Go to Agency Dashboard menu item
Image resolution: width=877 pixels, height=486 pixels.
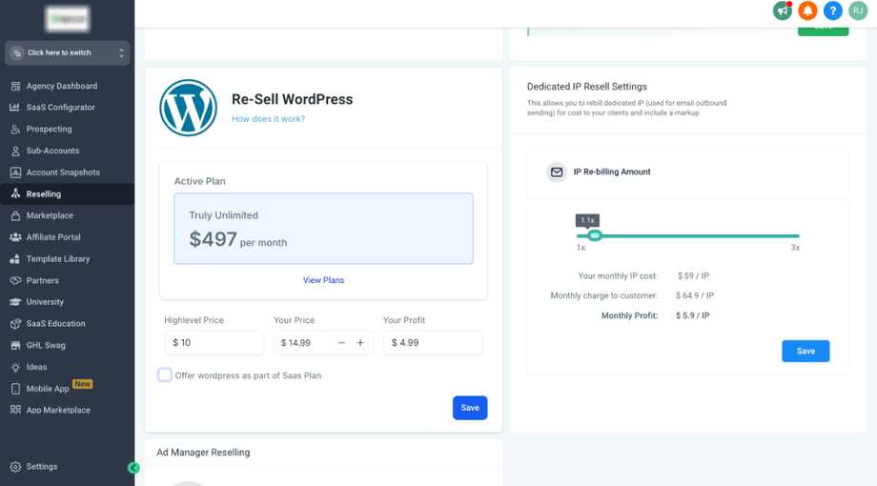tap(62, 86)
